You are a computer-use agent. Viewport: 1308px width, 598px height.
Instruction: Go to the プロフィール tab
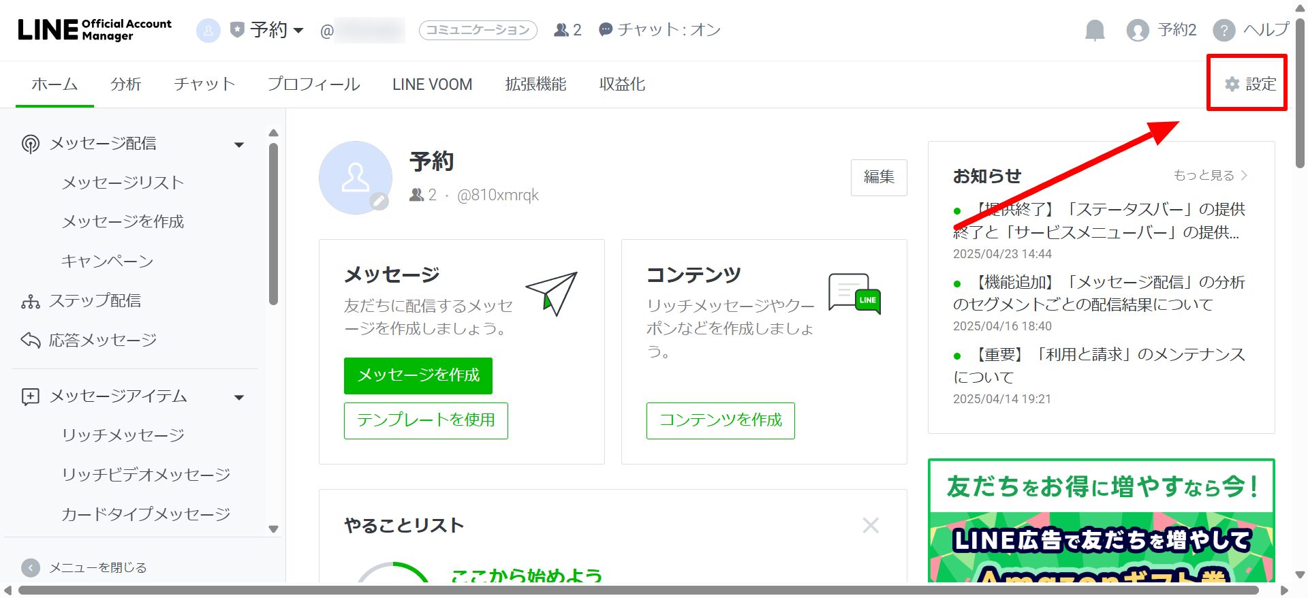point(313,84)
